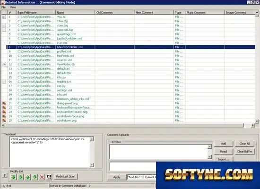Click inside the Text Box comment field
This screenshot has height=189, width=260.
tap(158, 152)
